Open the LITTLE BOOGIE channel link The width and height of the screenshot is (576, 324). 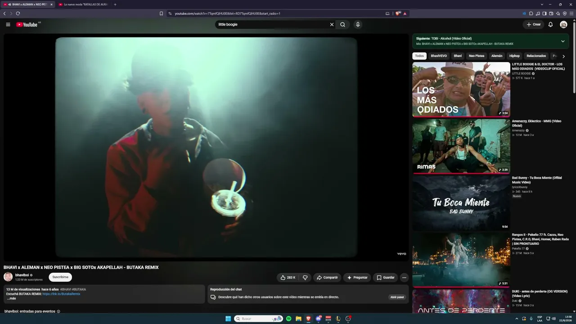[521, 73]
